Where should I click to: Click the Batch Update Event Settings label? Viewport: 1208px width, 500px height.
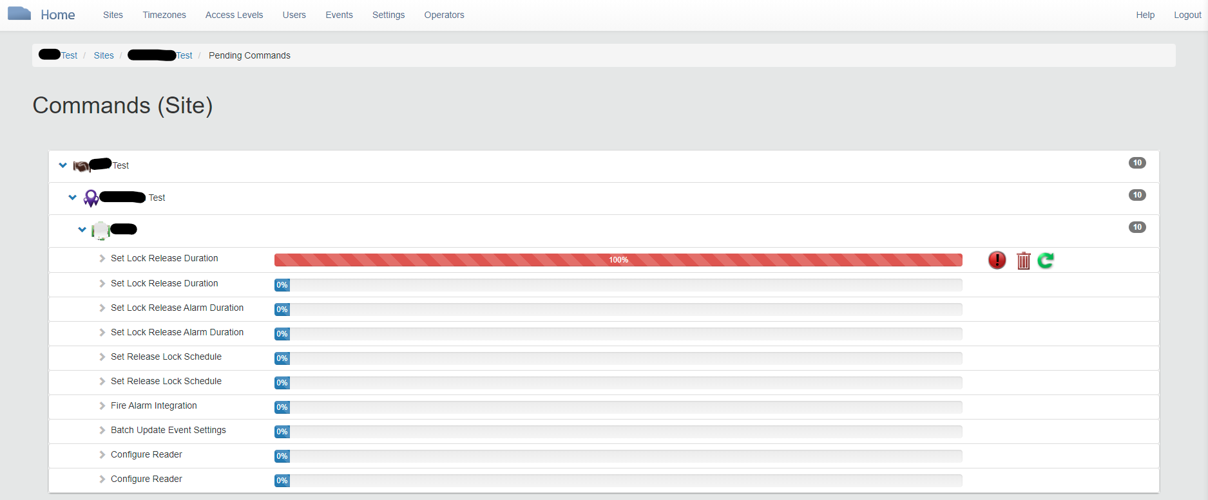point(168,430)
